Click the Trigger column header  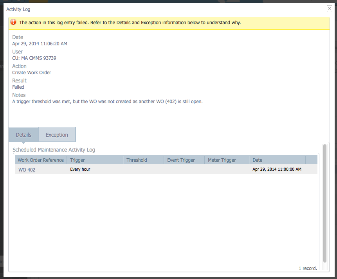(x=77, y=160)
